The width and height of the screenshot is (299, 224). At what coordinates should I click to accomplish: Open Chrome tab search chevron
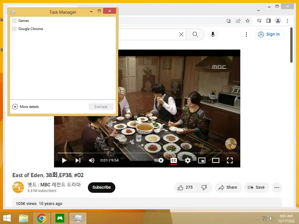tap(258, 10)
